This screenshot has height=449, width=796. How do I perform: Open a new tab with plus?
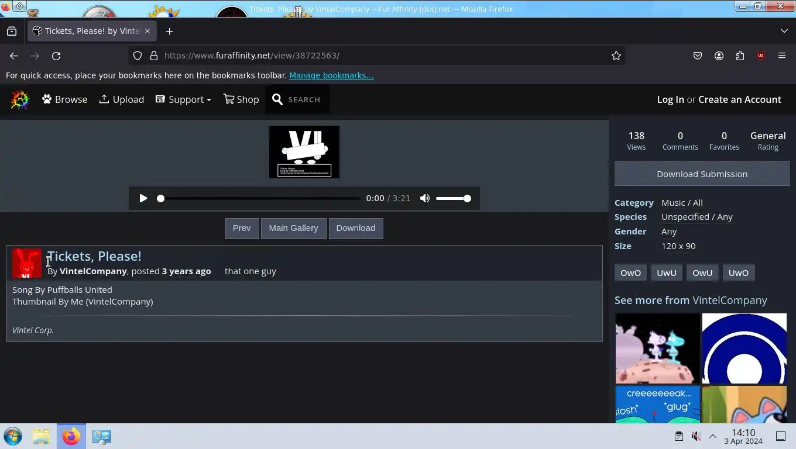tap(169, 31)
